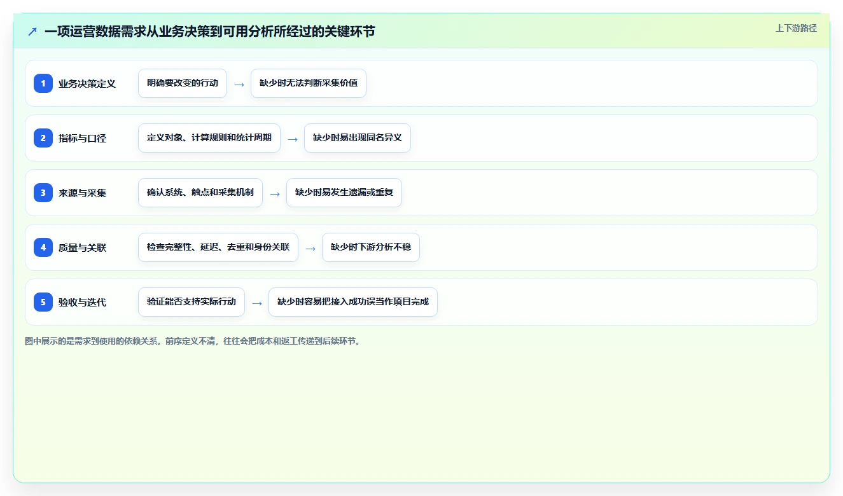This screenshot has height=496, width=843.
Task: Click step number badge 4
Action: 43,247
